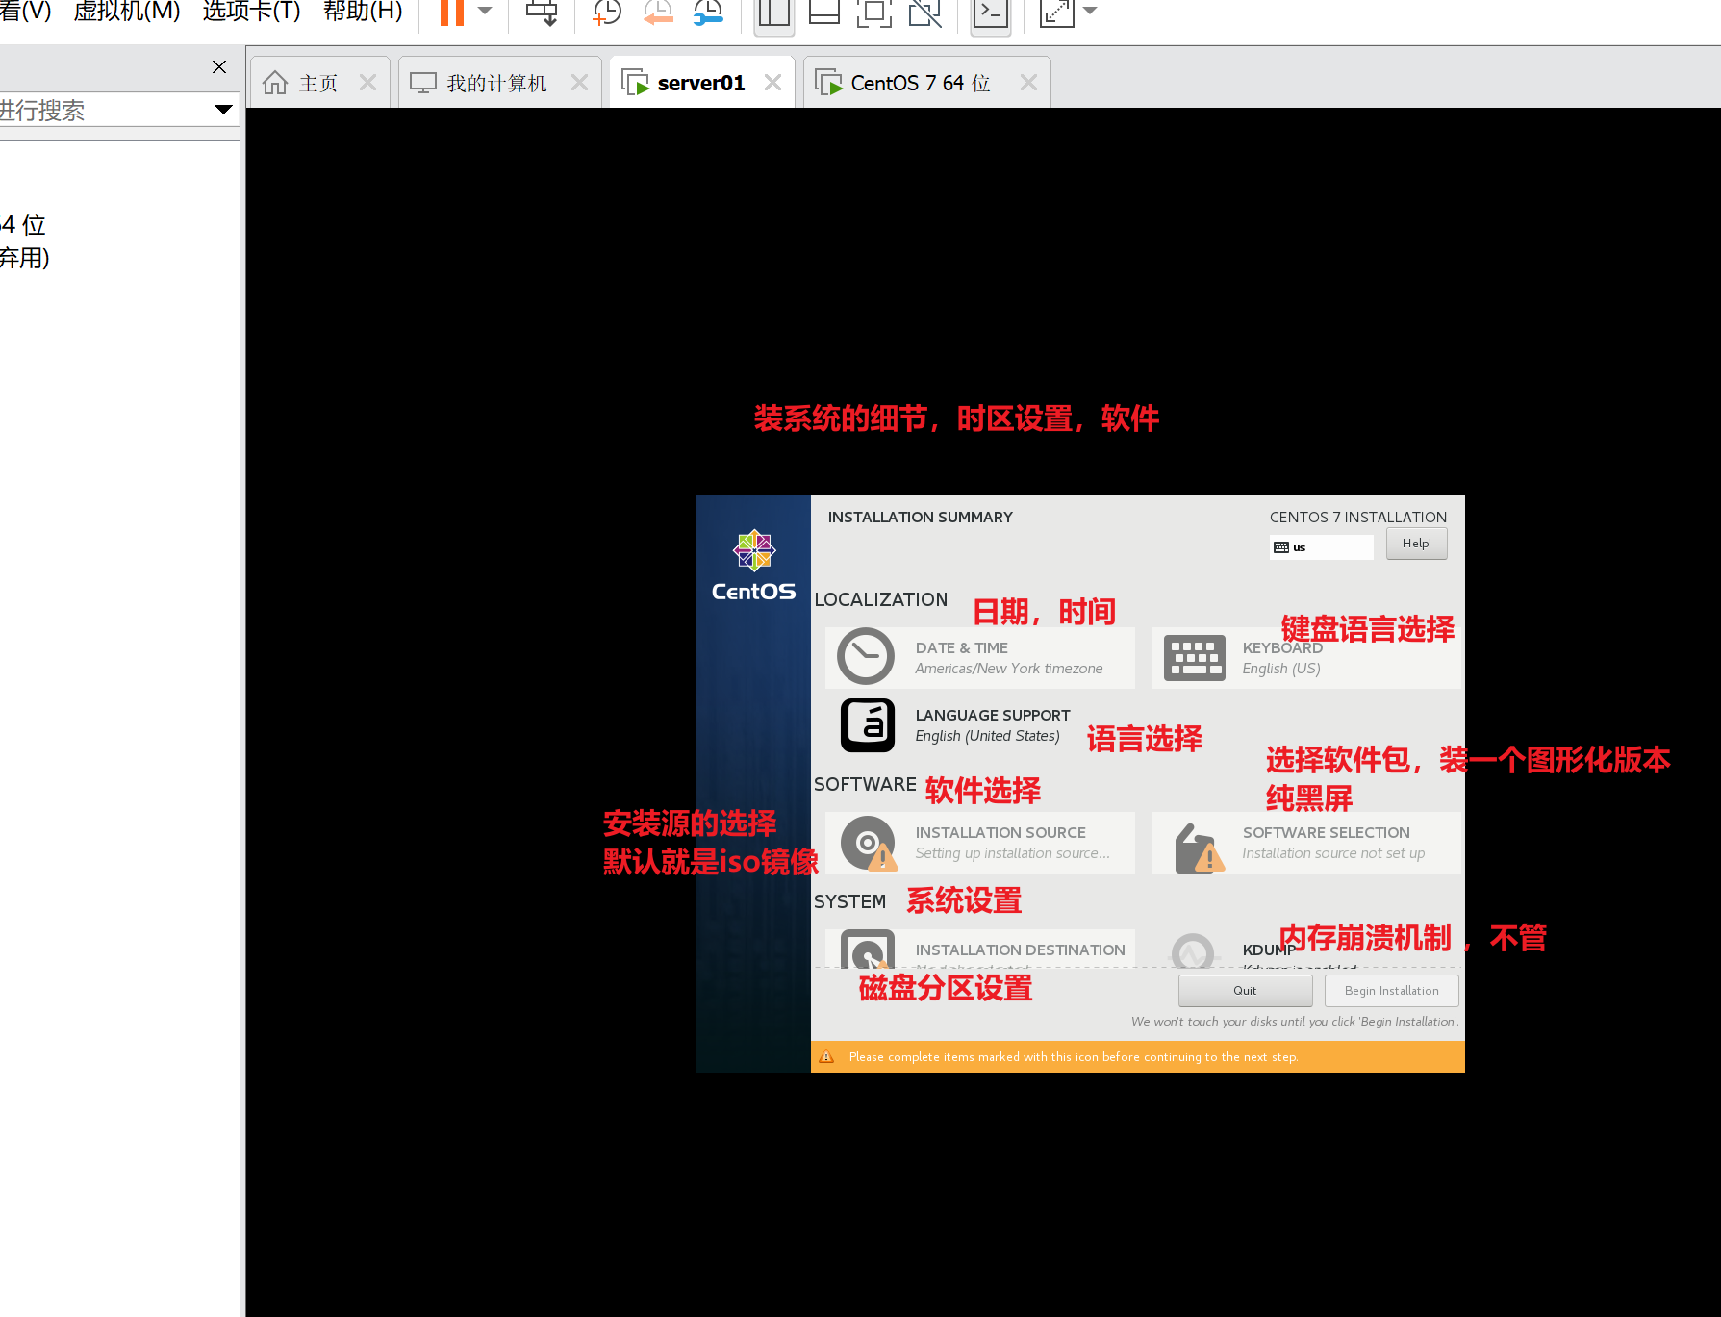Click the 'Setting up installation source...' text
This screenshot has height=1317, width=1721.
[x=1012, y=853]
